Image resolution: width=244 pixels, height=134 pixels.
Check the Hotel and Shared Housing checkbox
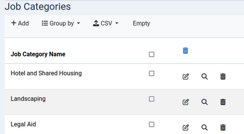click(152, 73)
